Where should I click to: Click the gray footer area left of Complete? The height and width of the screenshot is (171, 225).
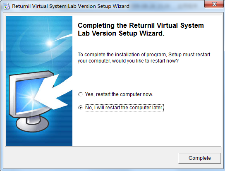point(91,158)
